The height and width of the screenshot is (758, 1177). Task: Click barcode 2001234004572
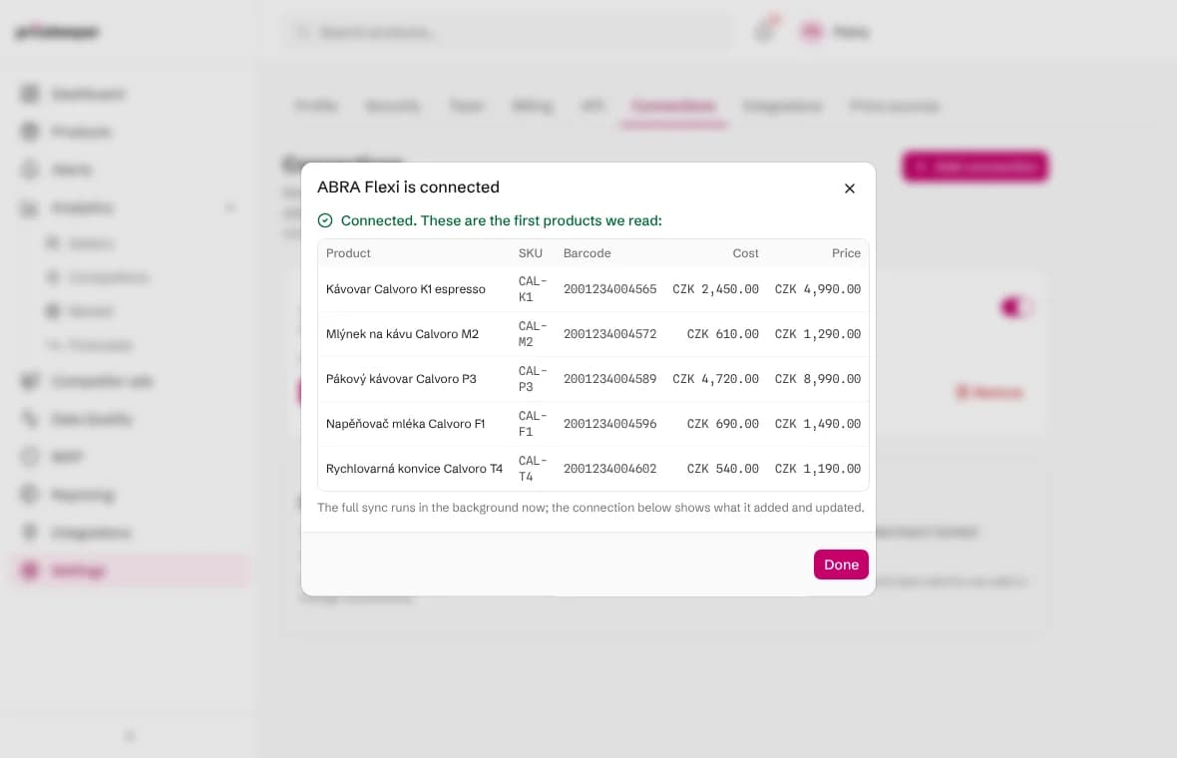(609, 334)
